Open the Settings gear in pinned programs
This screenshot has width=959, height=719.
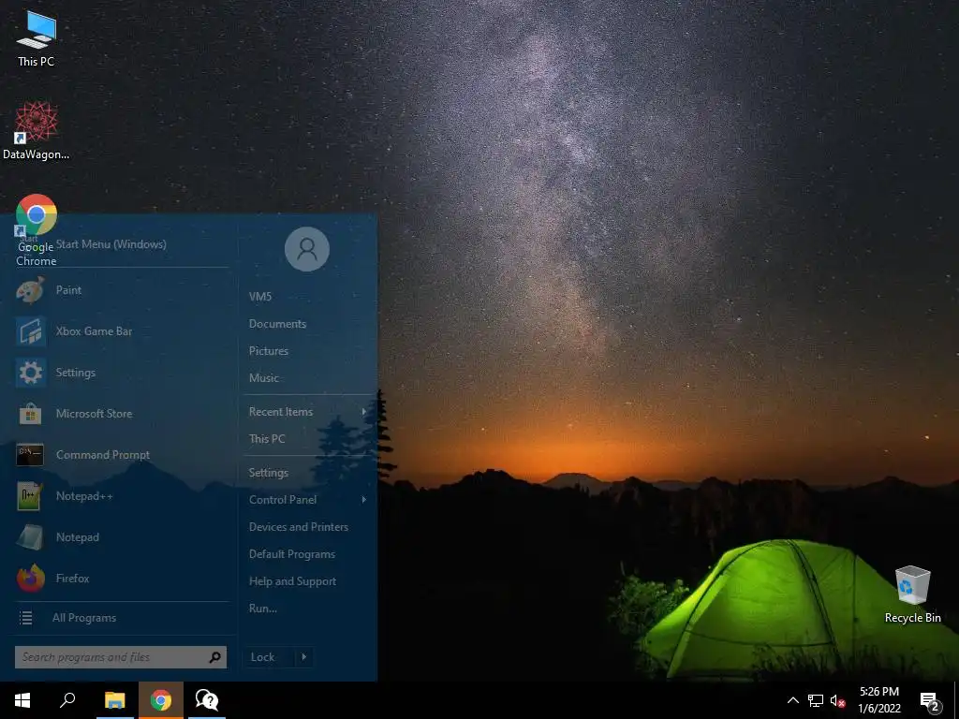click(x=31, y=373)
